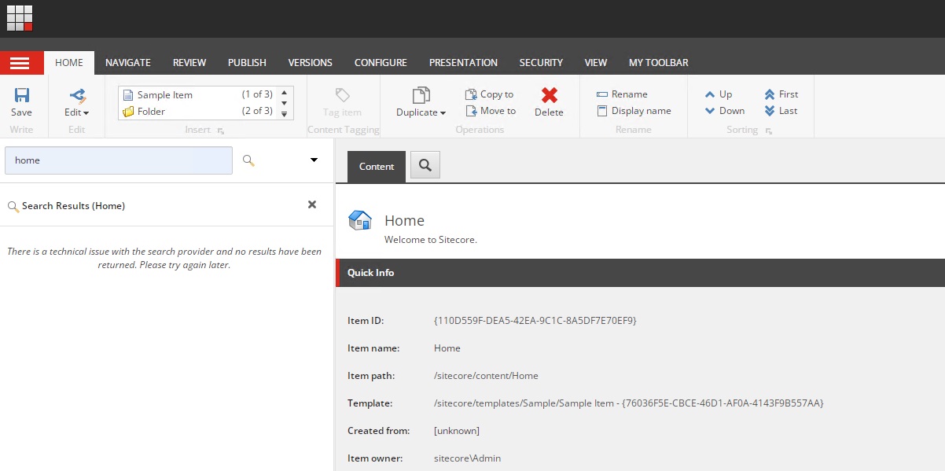Switch to the VIEW ribbon tab
This screenshot has height=471, width=945.
pyautogui.click(x=596, y=63)
